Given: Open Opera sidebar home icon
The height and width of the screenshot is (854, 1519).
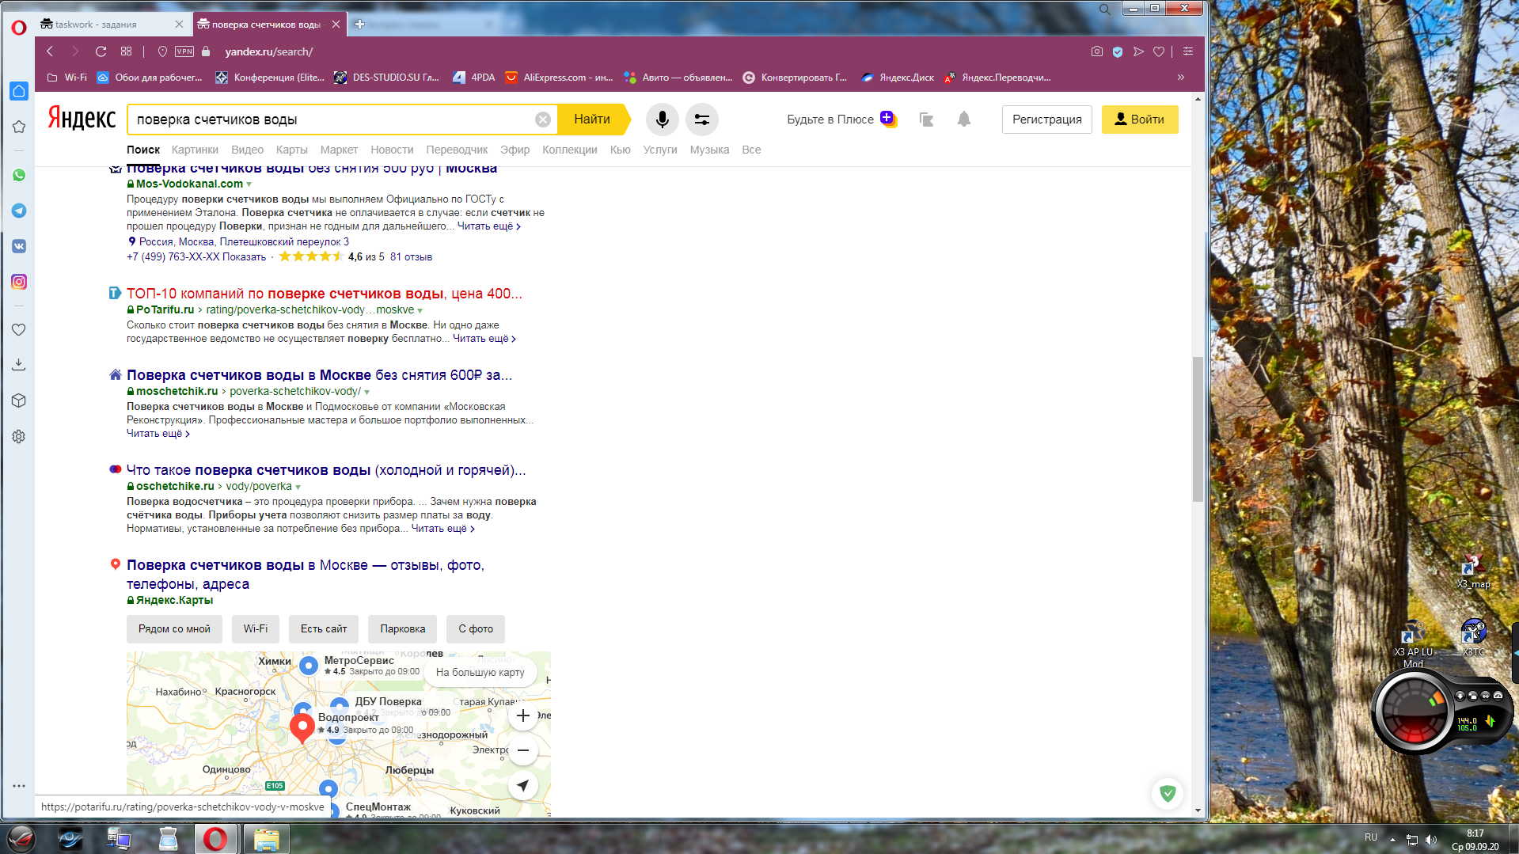Looking at the screenshot, I should (x=19, y=91).
